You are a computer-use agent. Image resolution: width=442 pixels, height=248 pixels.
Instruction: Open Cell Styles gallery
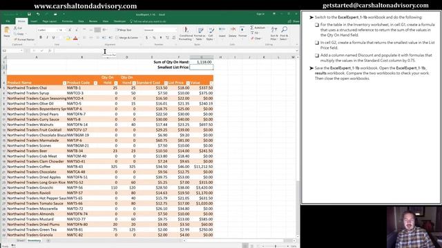[210, 34]
